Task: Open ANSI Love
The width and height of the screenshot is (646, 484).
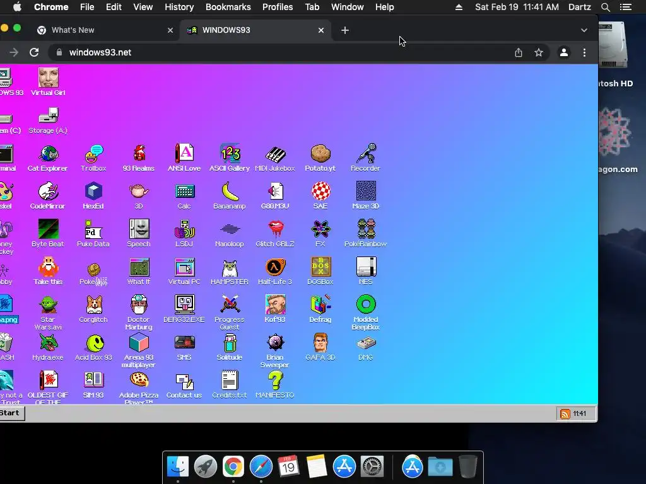Action: [184, 158]
